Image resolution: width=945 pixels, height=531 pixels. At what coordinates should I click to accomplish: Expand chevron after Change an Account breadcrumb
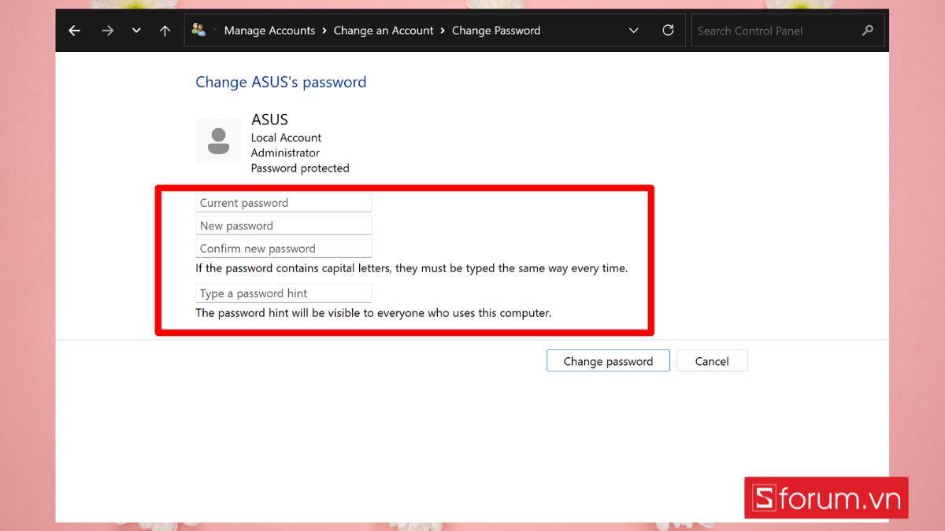tap(443, 31)
